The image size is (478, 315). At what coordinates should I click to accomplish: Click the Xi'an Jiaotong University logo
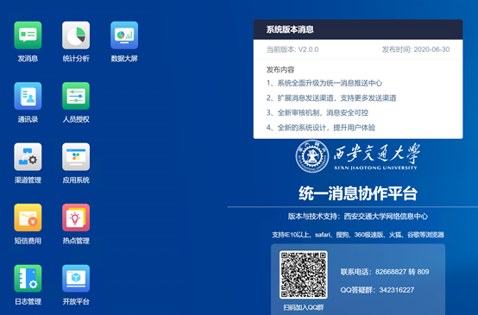(358, 156)
